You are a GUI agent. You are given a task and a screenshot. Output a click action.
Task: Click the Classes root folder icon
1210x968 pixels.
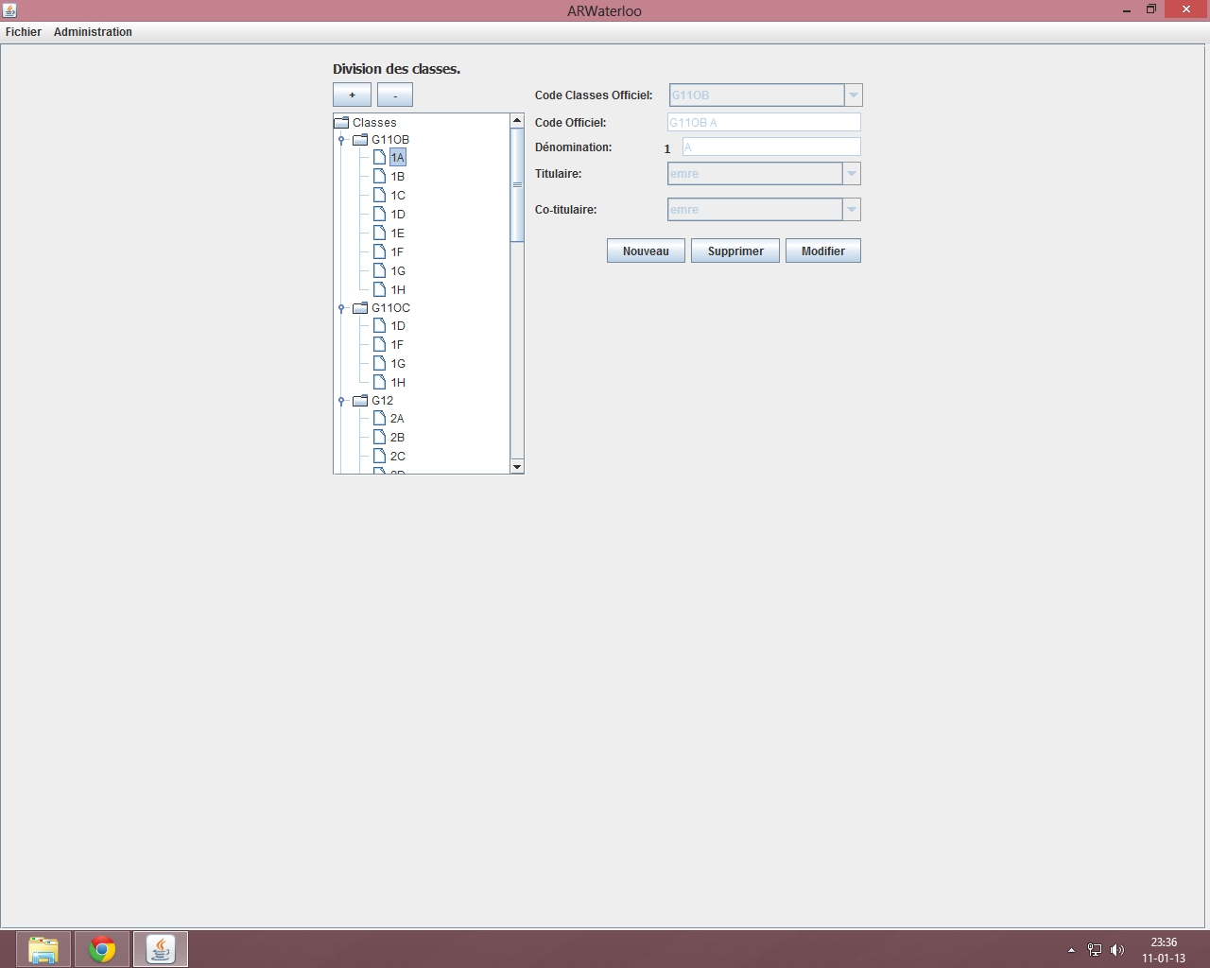[x=341, y=122]
